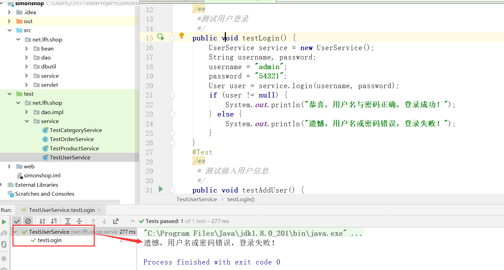Click the @Test annotation at line 27

203,152
